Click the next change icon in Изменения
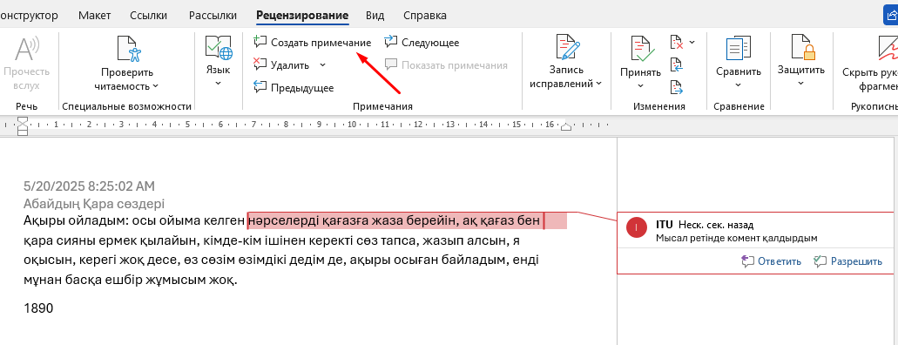 coord(677,87)
